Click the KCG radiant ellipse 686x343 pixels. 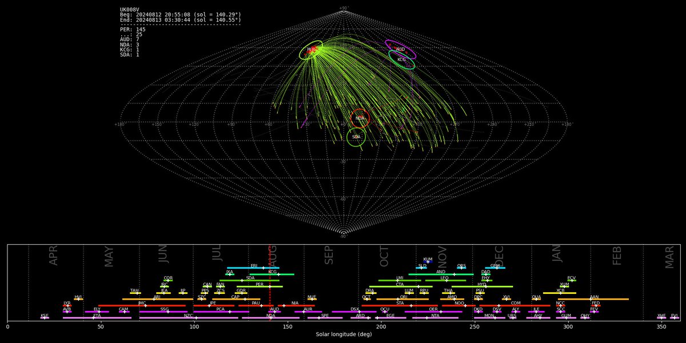click(402, 59)
